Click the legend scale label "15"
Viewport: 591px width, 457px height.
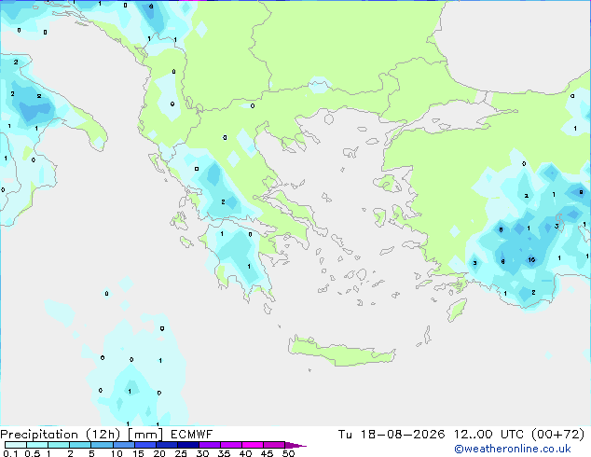pyautogui.click(x=138, y=453)
